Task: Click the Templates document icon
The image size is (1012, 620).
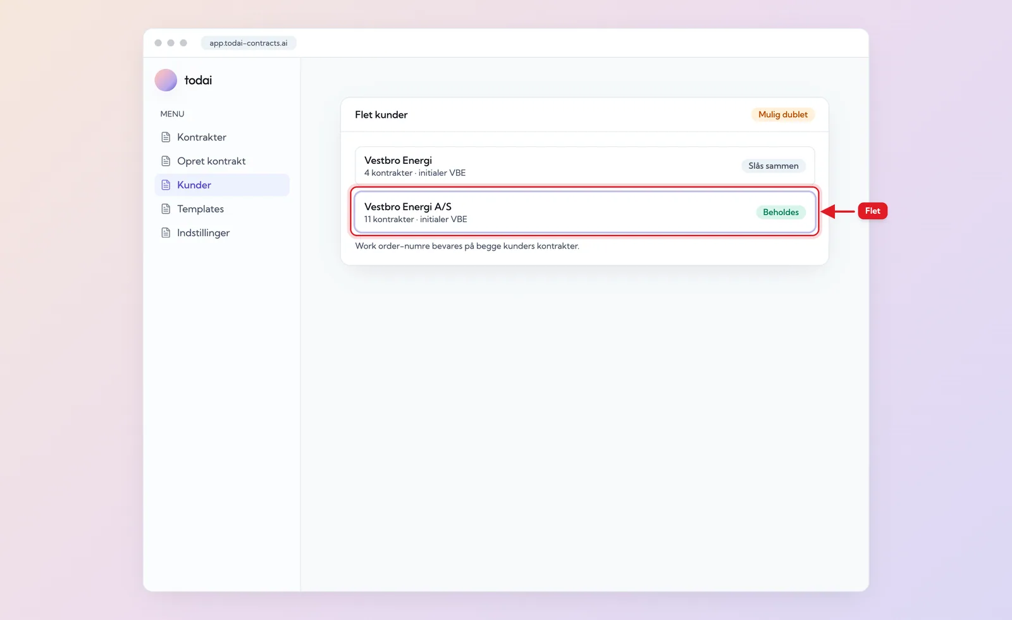Action: coord(166,209)
